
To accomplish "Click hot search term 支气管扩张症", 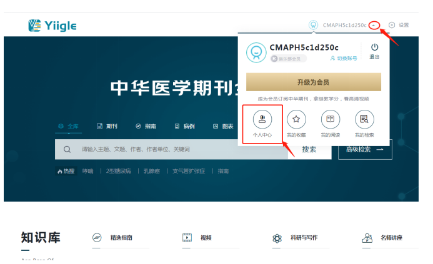I will tap(189, 171).
